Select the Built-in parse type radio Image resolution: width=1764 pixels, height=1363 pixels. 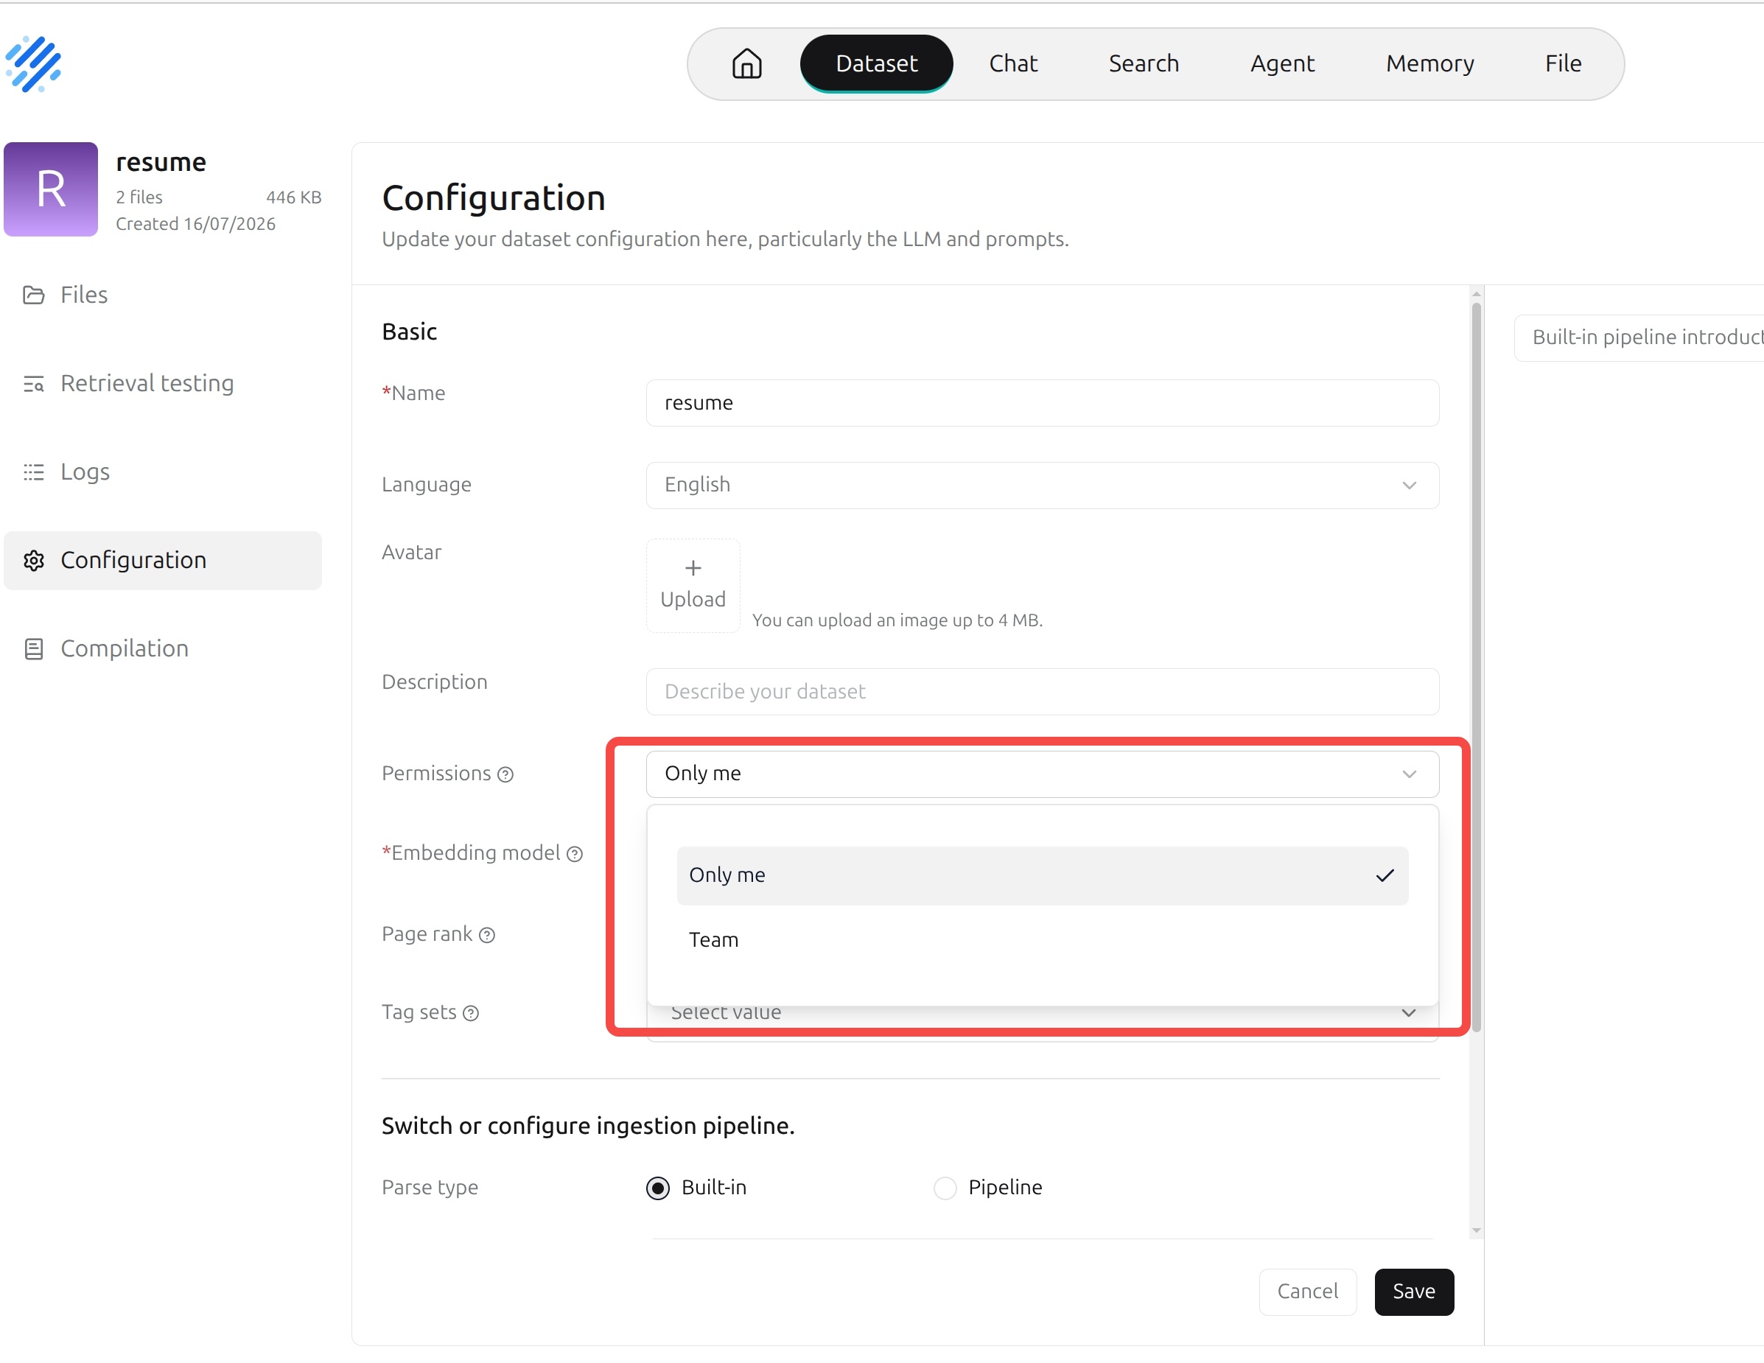pos(657,1188)
